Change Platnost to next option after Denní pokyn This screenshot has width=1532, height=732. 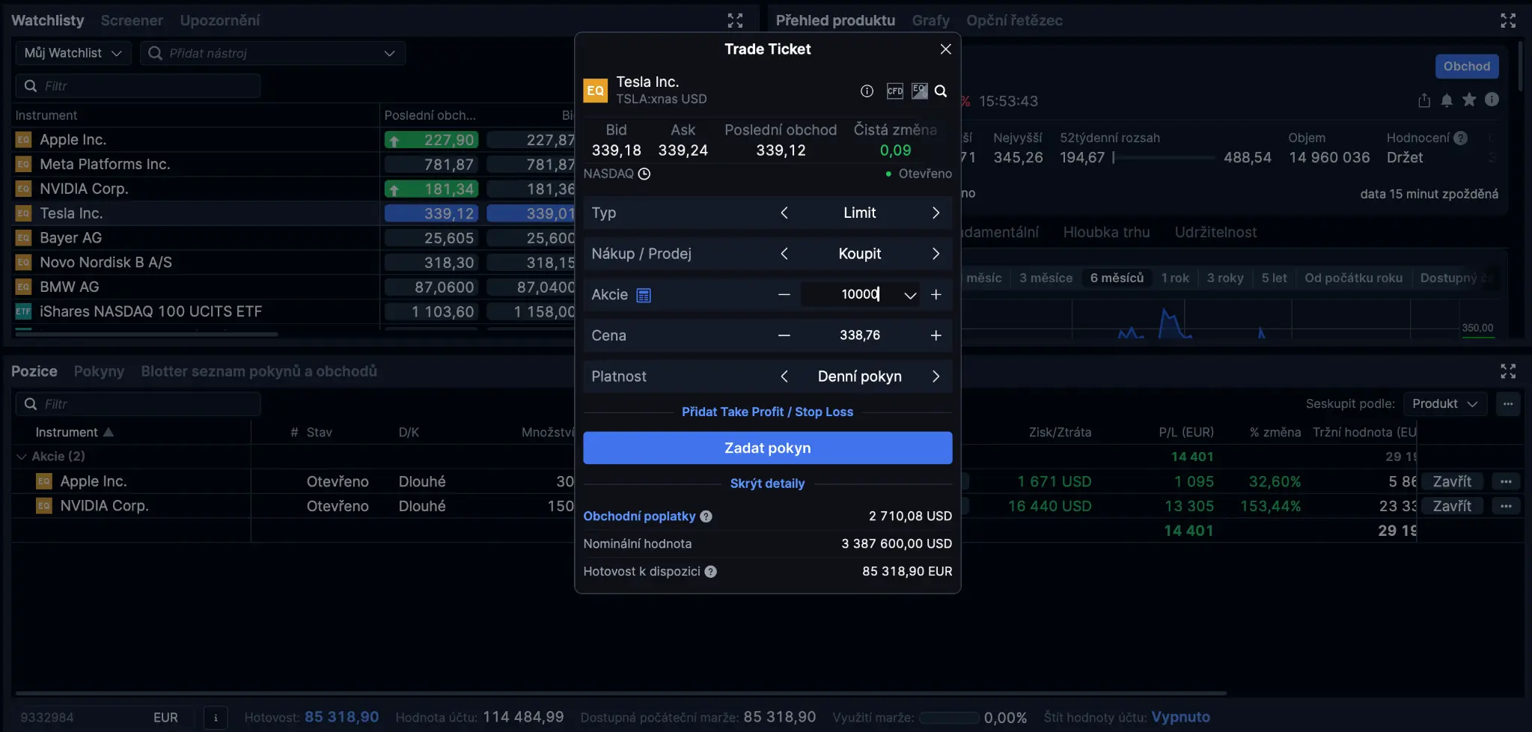936,376
